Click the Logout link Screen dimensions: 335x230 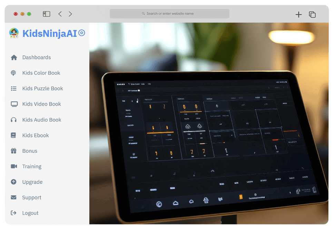tap(30, 213)
